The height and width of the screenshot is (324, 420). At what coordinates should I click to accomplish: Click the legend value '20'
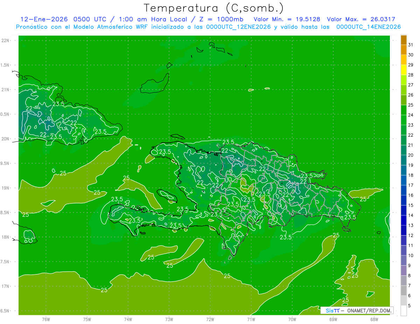point(411,155)
